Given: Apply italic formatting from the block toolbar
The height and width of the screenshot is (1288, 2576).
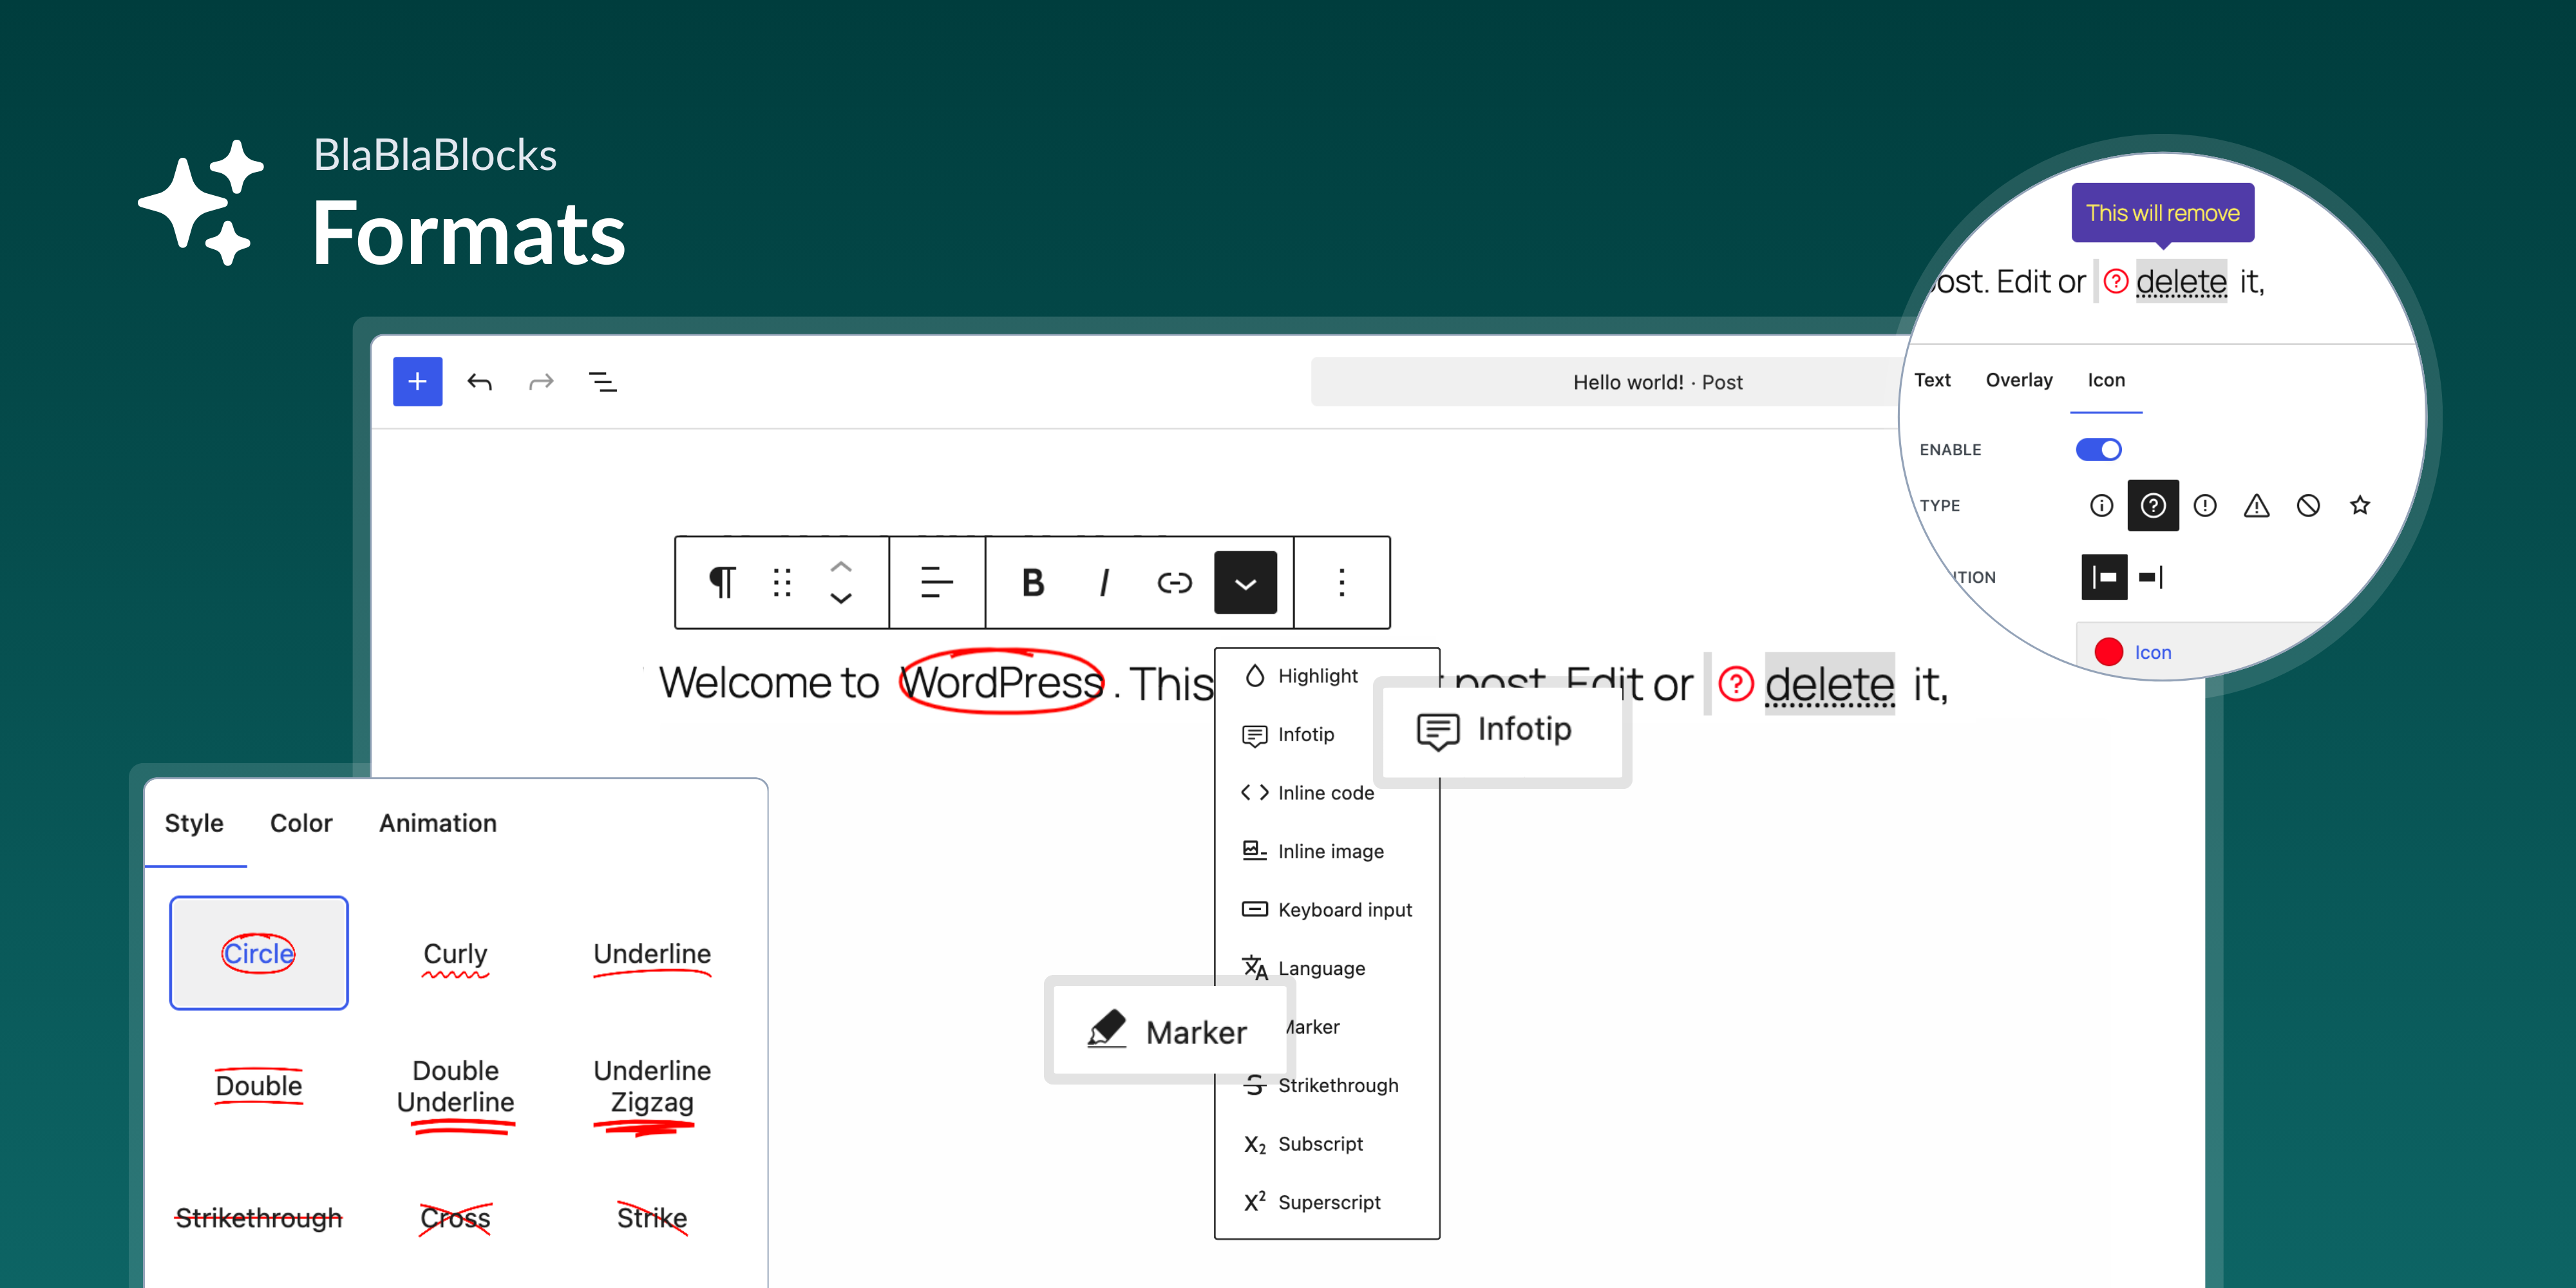Looking at the screenshot, I should point(1104,582).
